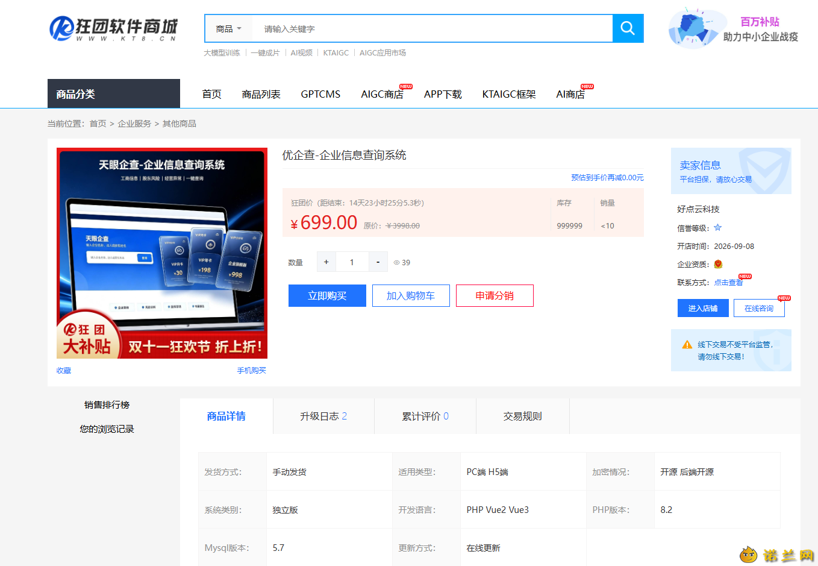Click 立即购买 button

[x=327, y=295]
